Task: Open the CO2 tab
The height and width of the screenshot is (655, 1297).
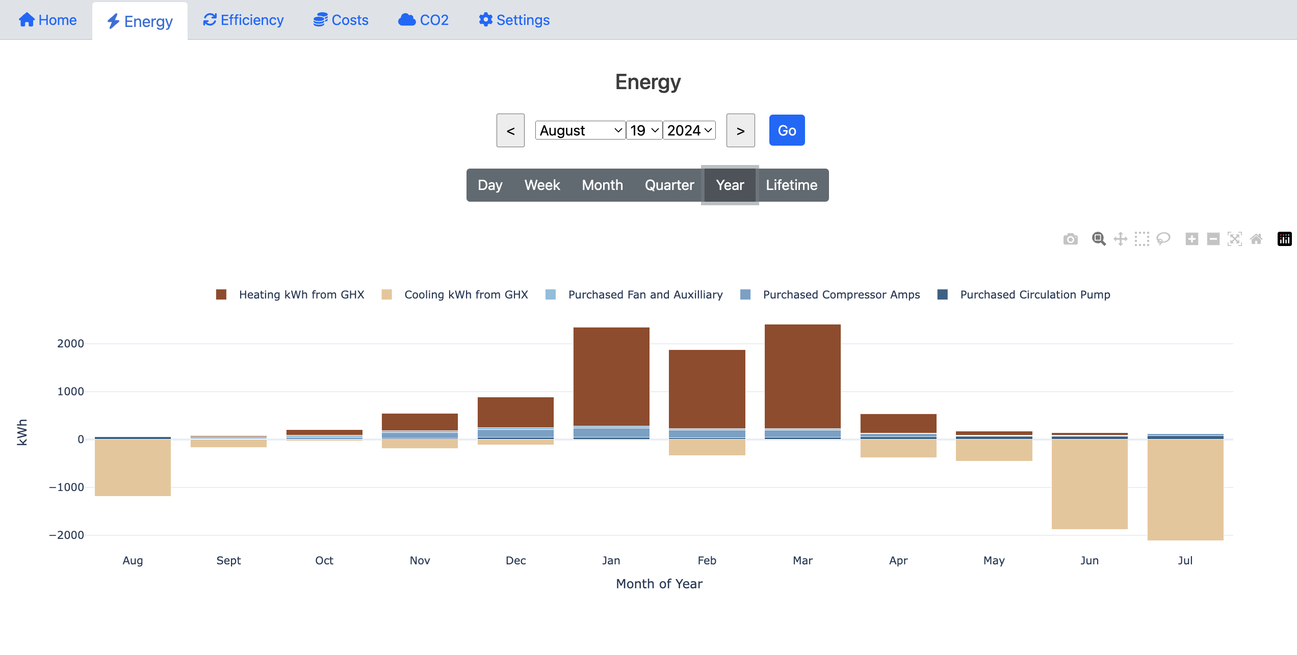Action: click(x=423, y=20)
